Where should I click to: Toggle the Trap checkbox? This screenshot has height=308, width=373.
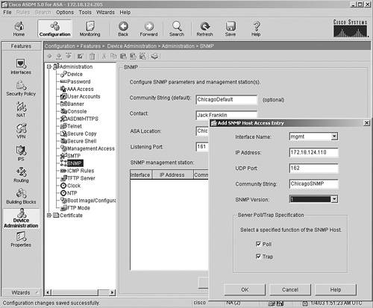coord(258,256)
